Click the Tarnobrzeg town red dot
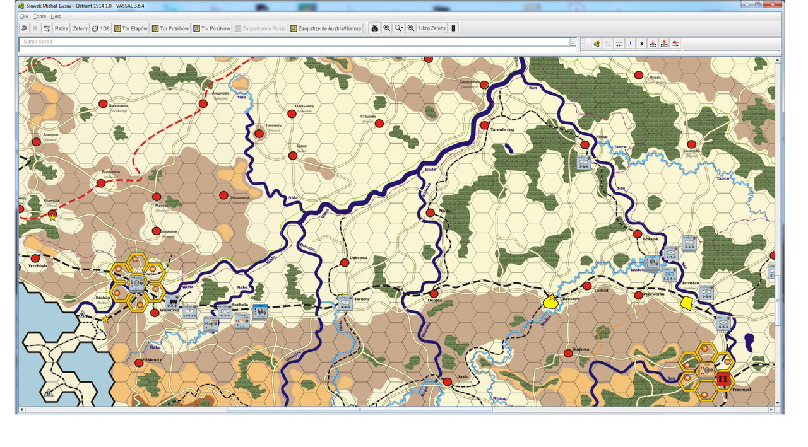The image size is (808, 447). pos(484,125)
